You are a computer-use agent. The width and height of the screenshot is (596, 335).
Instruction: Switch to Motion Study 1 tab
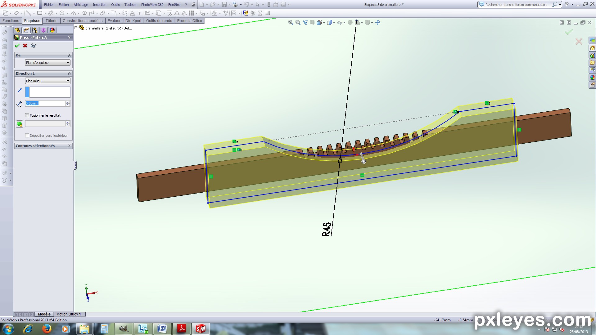[x=69, y=314]
